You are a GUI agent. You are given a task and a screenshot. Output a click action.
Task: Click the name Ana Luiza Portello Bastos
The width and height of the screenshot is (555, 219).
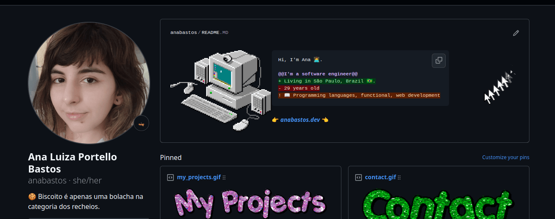[72, 163]
